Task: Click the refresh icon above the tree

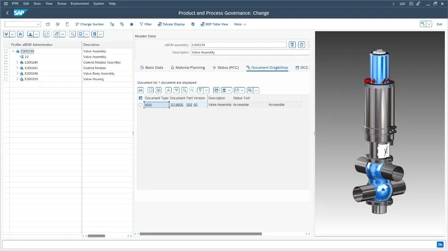Action: (47, 34)
